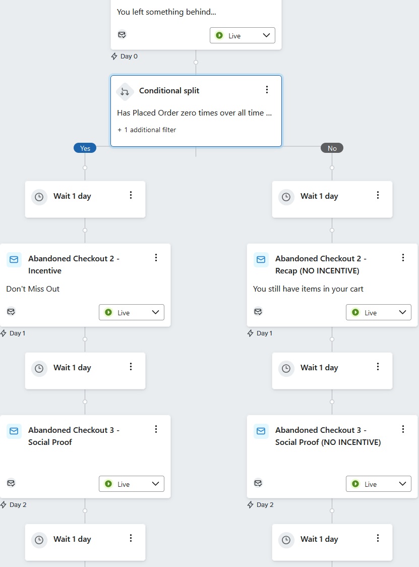The width and height of the screenshot is (419, 567).
Task: Click the + 1 additional filter link
Action: [147, 130]
